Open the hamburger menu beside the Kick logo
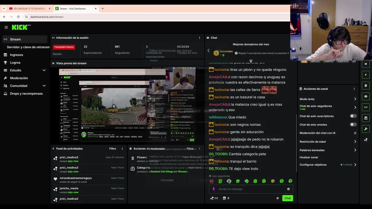The height and width of the screenshot is (209, 372). tap(6, 27)
